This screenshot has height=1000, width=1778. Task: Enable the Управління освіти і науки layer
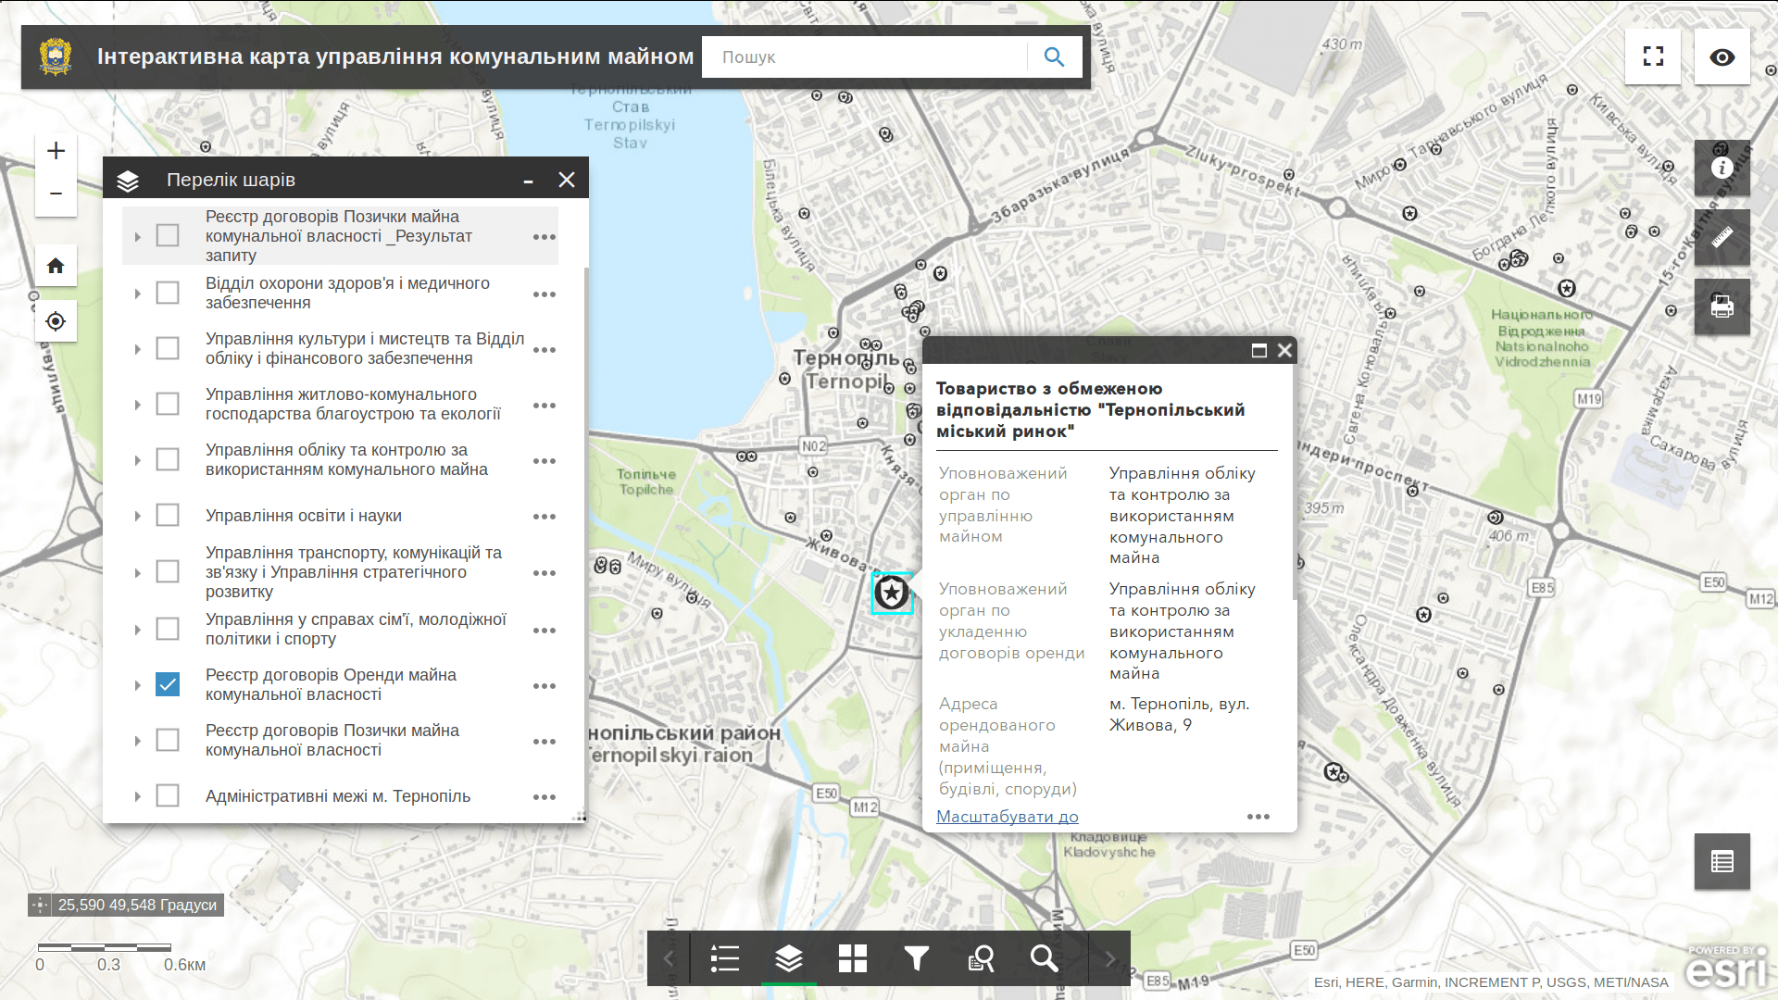click(x=167, y=516)
